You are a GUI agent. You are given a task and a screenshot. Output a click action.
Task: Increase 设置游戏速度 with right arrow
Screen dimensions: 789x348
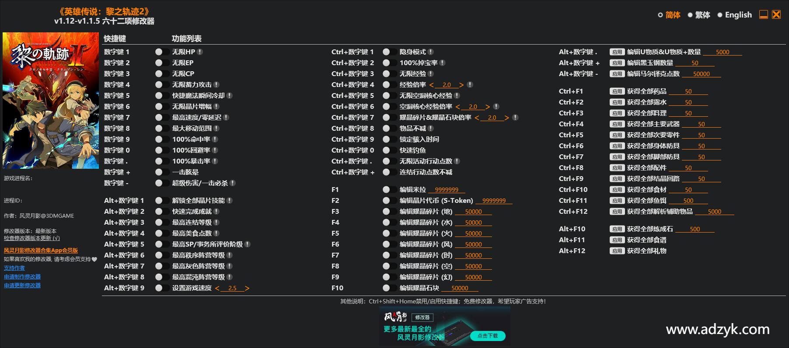pos(247,288)
